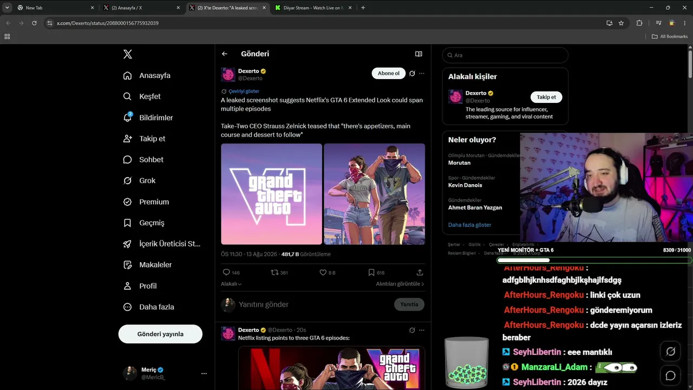Open Anasayfa in the X sidebar
This screenshot has width=693, height=390.
[x=147, y=75]
